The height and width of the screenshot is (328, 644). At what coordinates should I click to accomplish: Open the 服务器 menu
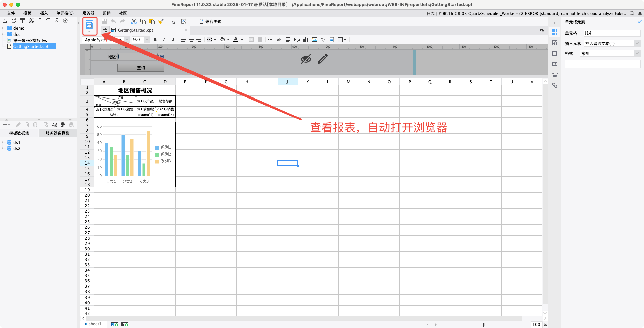pos(88,13)
